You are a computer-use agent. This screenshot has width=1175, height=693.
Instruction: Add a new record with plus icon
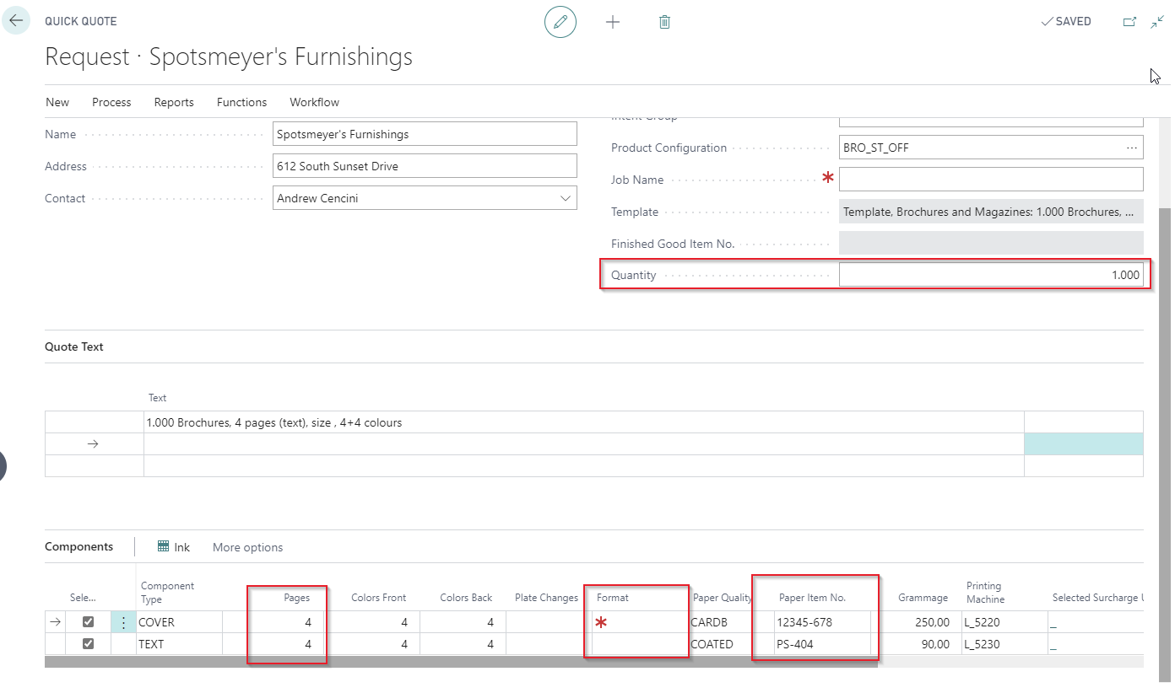(613, 22)
